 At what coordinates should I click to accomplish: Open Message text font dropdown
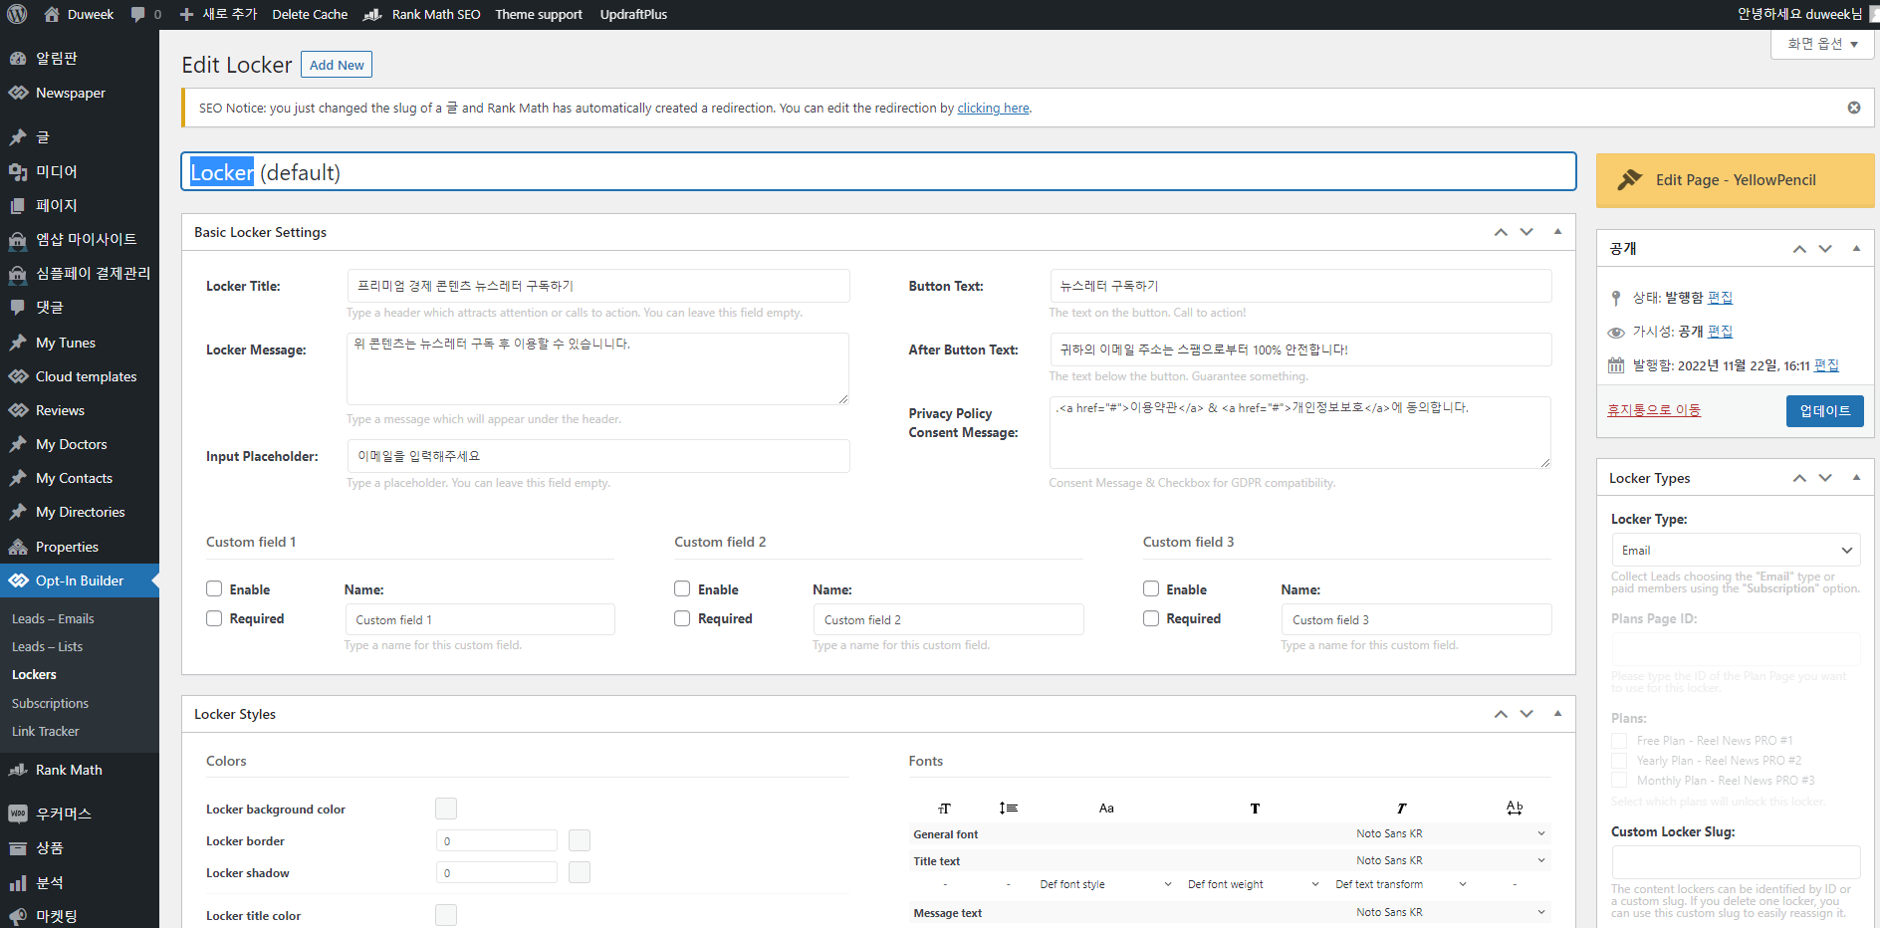tap(1449, 912)
